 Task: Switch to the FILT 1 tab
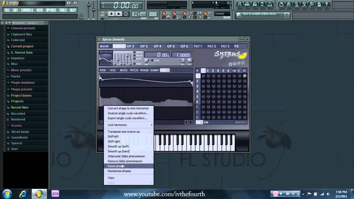(x=198, y=46)
